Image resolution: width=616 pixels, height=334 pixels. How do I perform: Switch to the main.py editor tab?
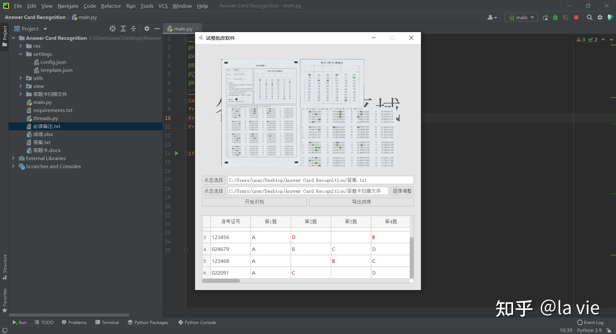[x=183, y=29]
